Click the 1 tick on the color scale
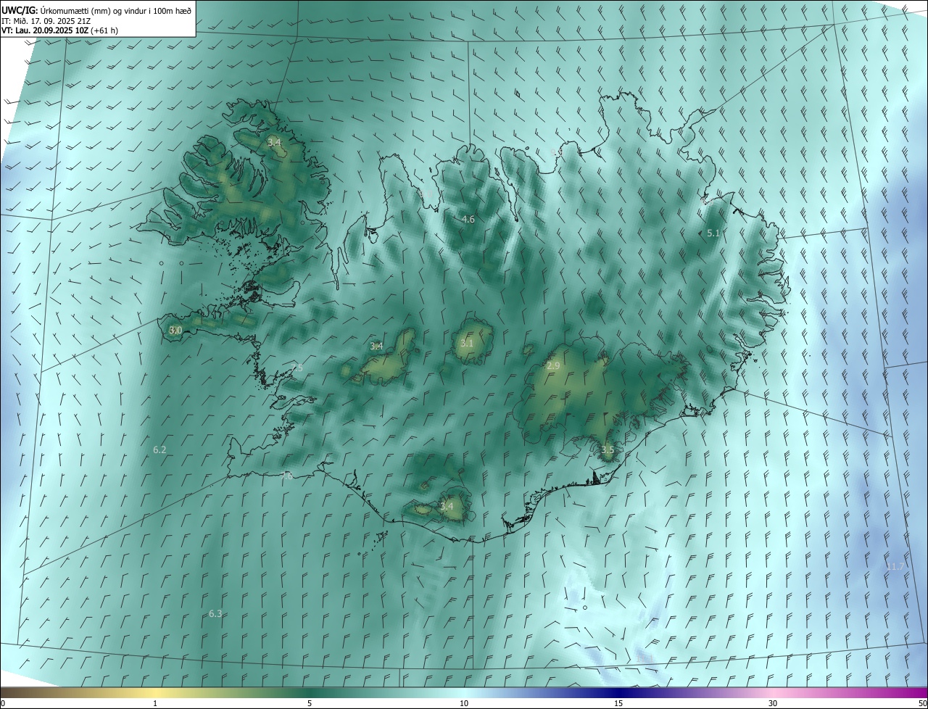The width and height of the screenshot is (928, 709). [155, 703]
